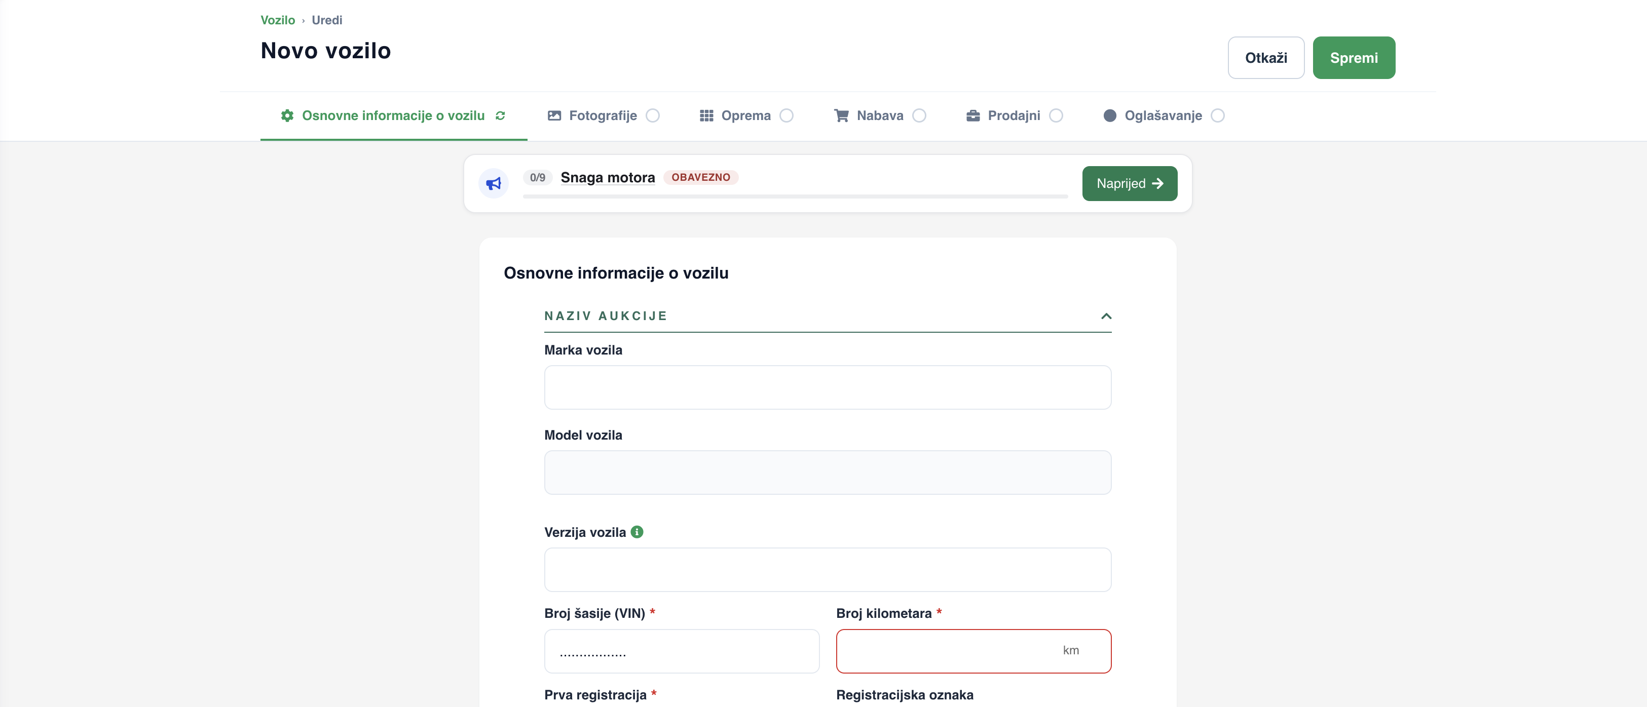Go to the Nabava tab
Screen dimensions: 1647x707
tap(880, 115)
